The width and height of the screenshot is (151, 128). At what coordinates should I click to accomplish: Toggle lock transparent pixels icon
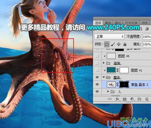[x=107, y=44]
